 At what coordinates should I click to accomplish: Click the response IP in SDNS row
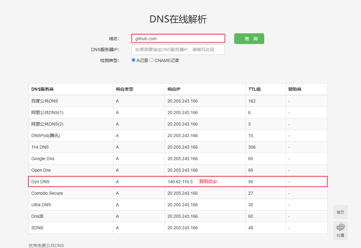pyautogui.click(x=183, y=228)
